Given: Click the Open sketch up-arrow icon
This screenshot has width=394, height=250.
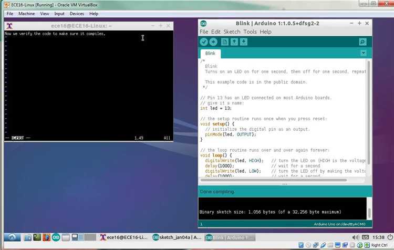Looking at the screenshot, I should tap(234, 42).
